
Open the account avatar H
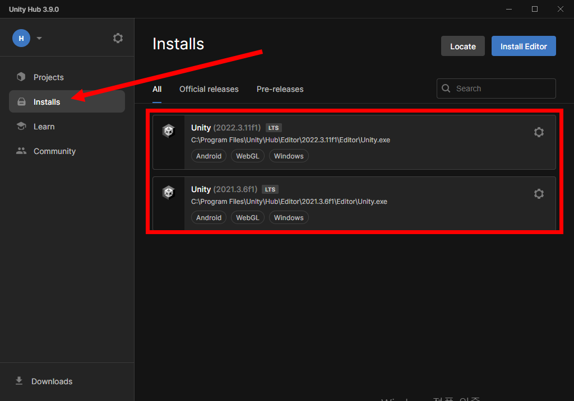click(21, 38)
